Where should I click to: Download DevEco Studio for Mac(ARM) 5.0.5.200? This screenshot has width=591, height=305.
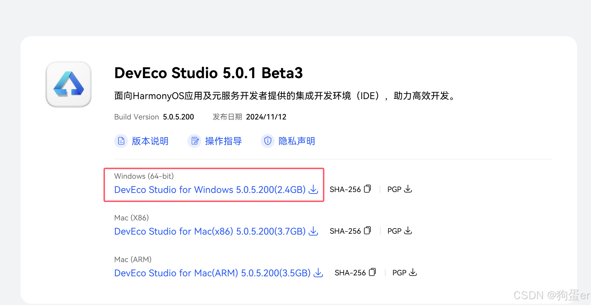pos(212,273)
